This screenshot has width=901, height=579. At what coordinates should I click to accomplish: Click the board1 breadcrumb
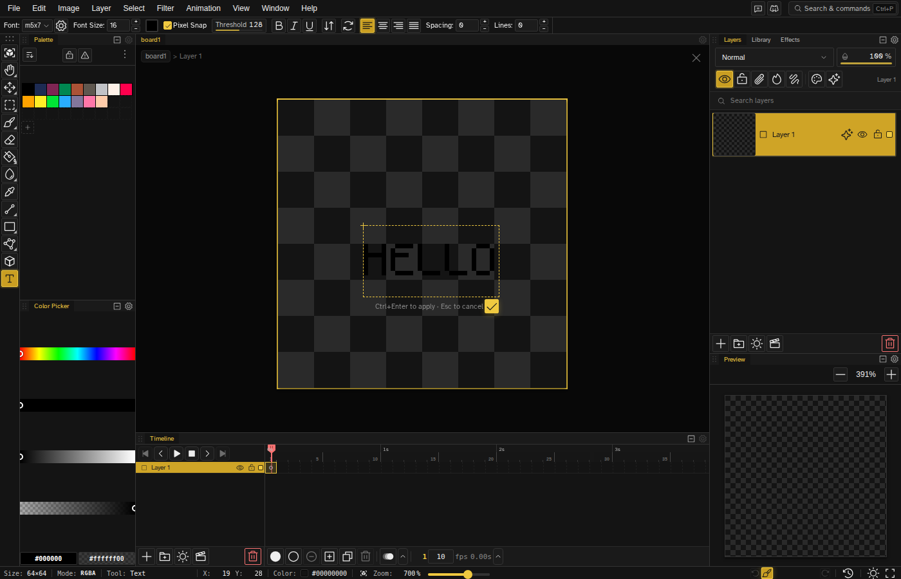point(156,56)
